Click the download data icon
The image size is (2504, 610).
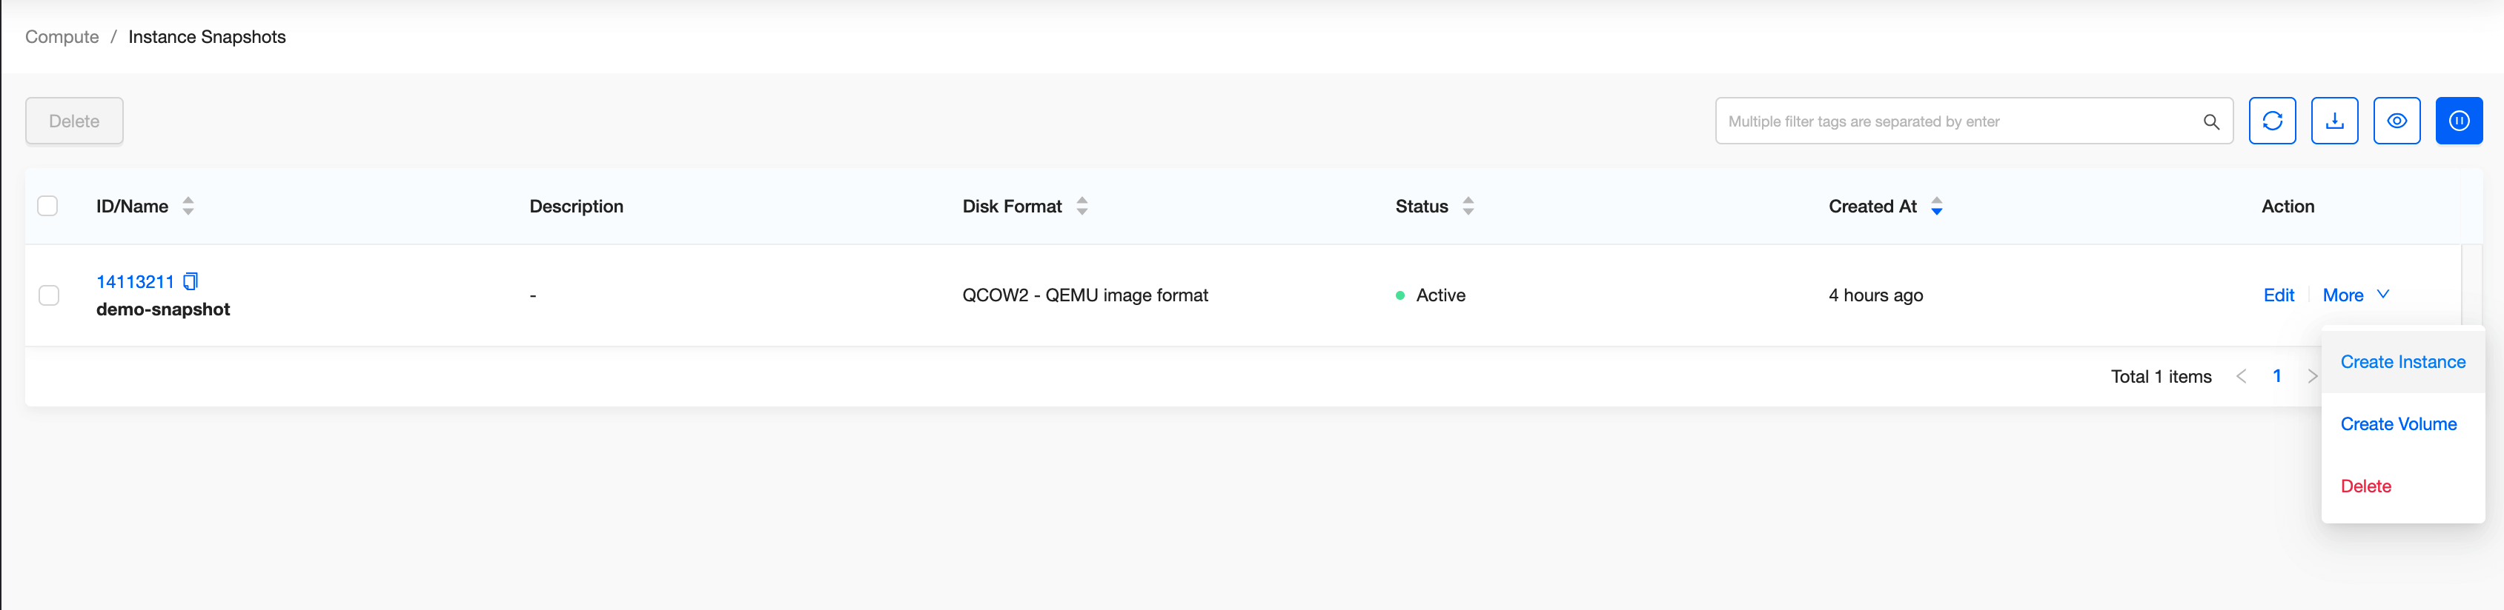click(2334, 121)
